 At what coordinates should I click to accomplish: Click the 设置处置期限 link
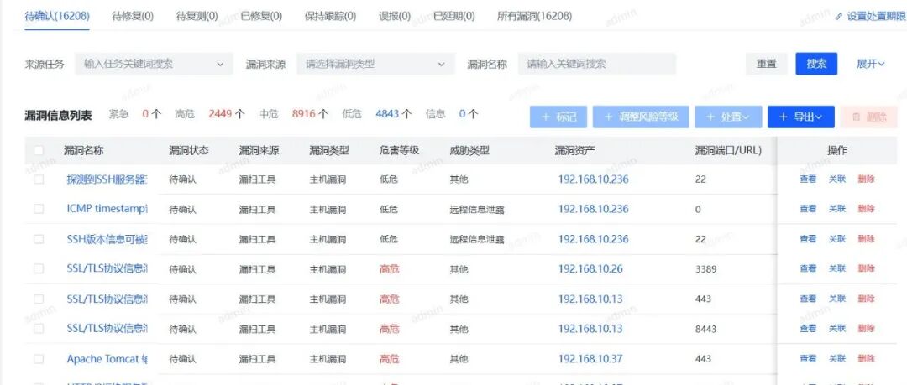(871, 17)
